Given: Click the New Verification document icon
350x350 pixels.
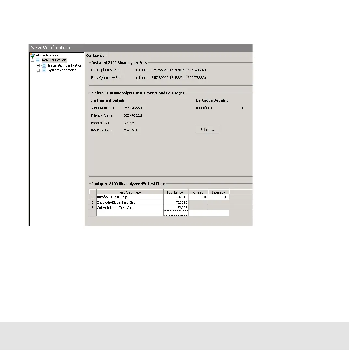Looking at the screenshot, I should click(38, 60).
